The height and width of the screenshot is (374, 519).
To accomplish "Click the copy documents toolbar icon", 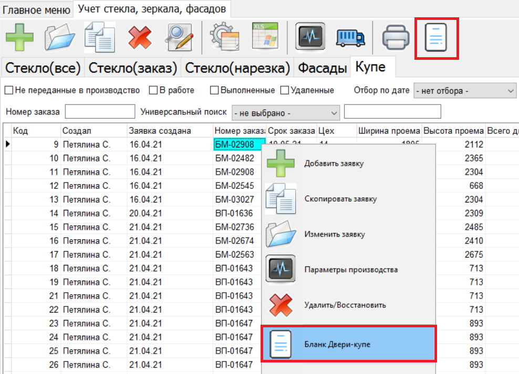I will click(x=99, y=37).
